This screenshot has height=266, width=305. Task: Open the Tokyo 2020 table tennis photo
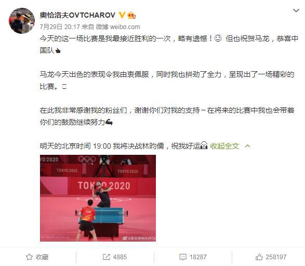point(98,198)
